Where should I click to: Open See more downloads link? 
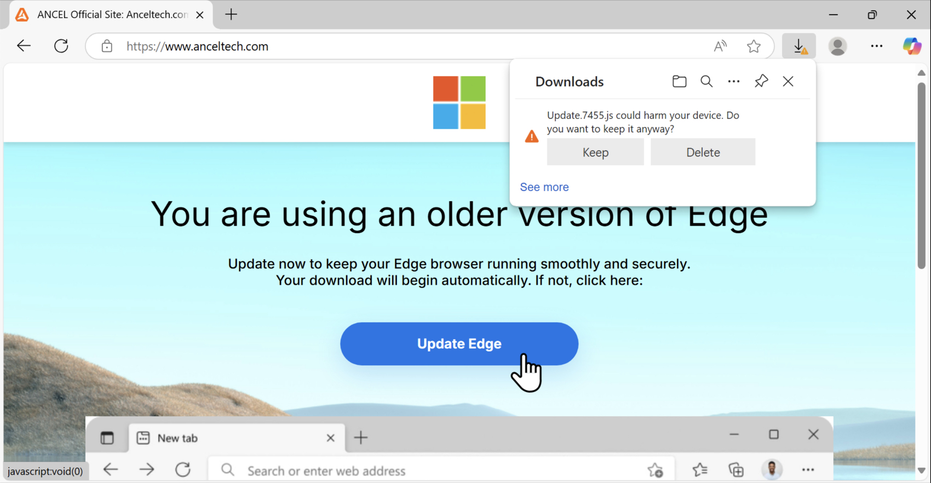(544, 187)
